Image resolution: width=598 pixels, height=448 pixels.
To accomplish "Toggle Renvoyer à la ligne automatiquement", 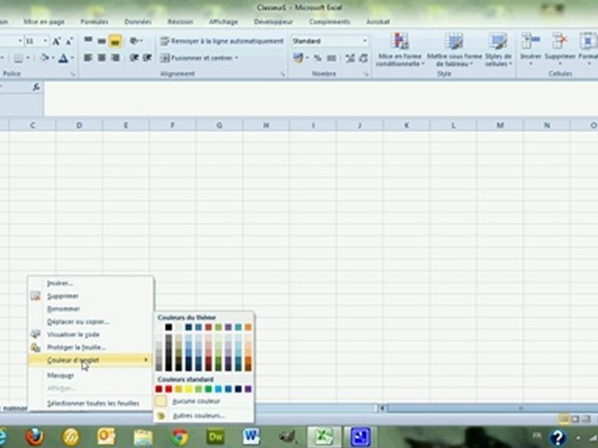I will coord(222,41).
